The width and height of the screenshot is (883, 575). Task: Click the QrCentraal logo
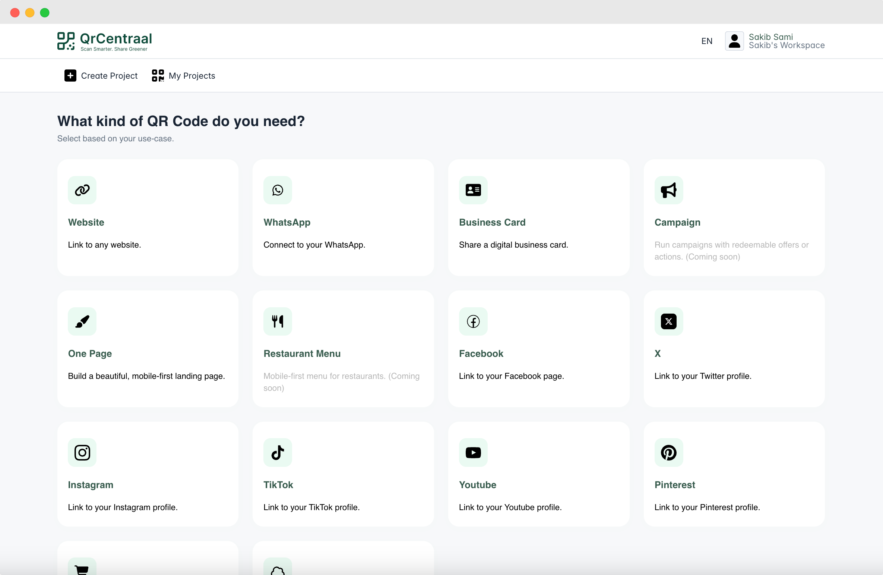pos(105,41)
